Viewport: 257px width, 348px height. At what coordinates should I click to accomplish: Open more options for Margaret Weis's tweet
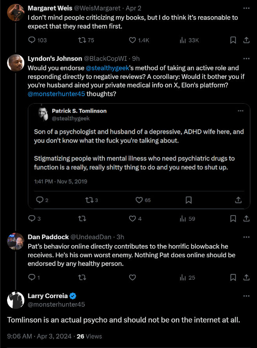(x=246, y=8)
